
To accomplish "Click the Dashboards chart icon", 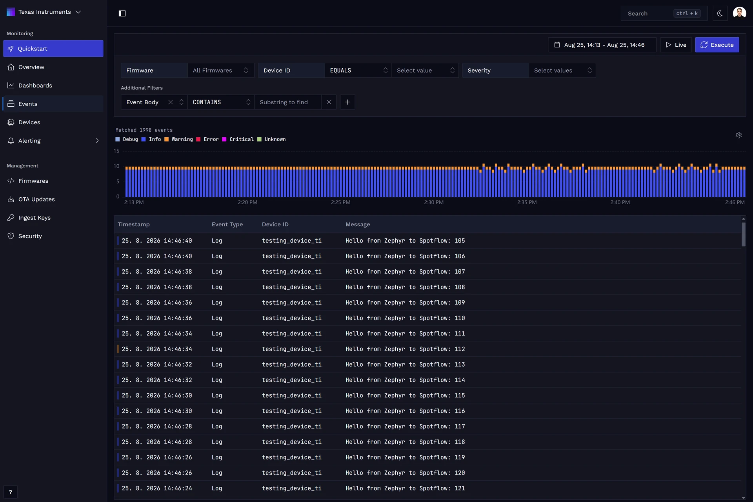I will click(11, 85).
